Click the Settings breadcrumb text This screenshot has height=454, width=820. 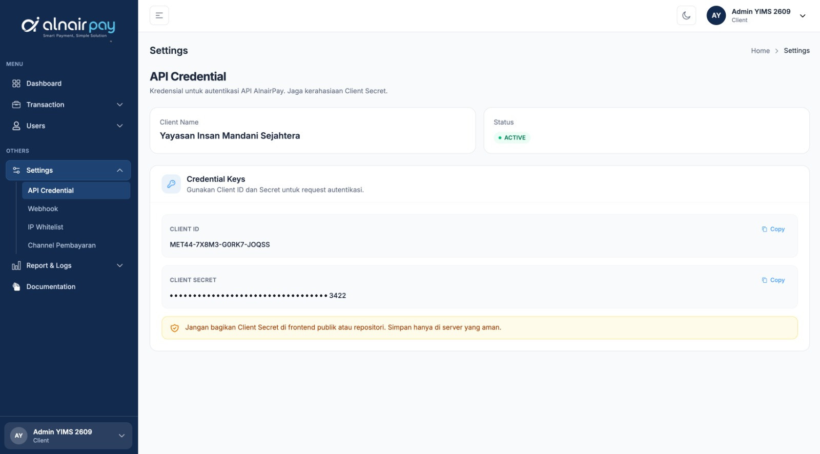click(x=796, y=51)
